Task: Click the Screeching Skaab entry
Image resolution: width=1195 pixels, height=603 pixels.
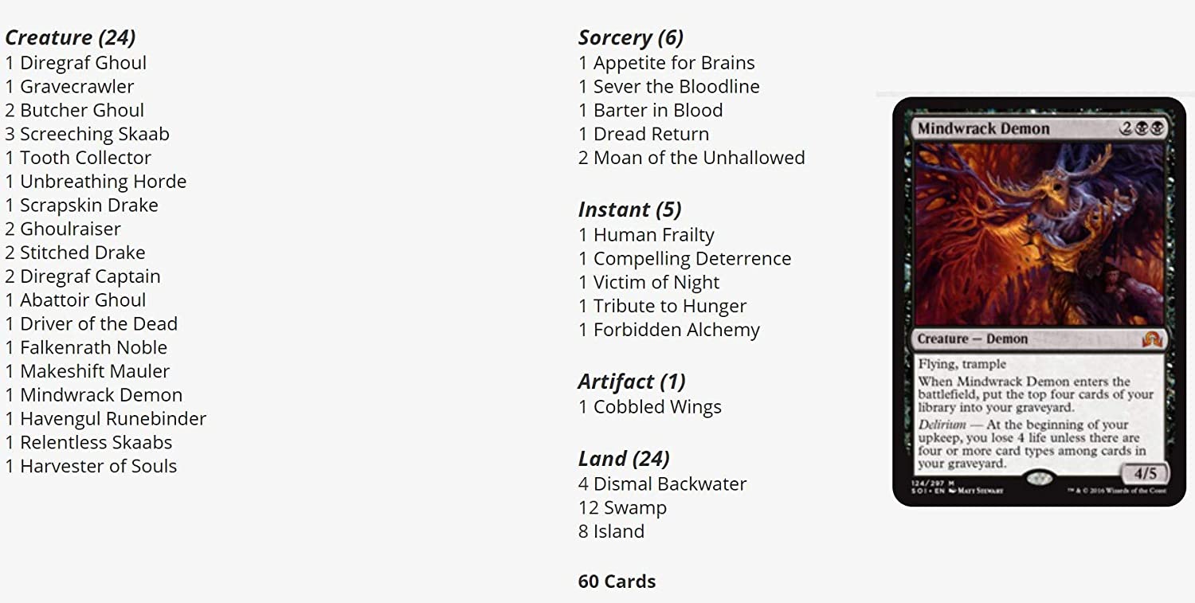Action: tap(94, 134)
